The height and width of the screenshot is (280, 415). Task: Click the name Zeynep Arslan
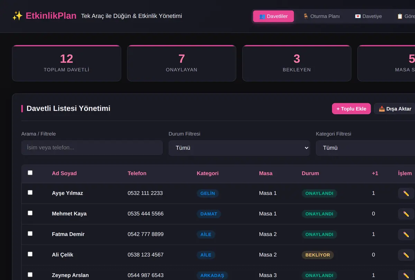click(70, 275)
